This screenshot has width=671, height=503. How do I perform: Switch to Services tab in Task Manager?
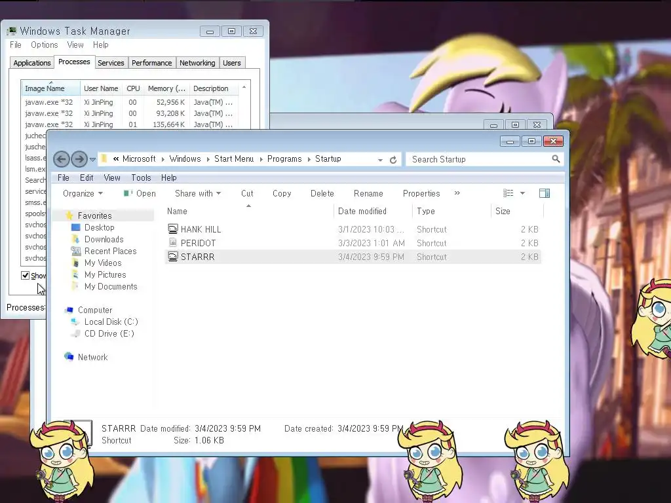click(111, 63)
